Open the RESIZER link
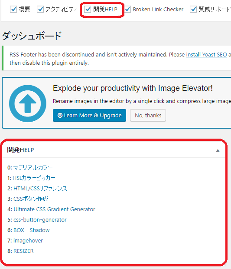This screenshot has width=231, height=269. coord(23,251)
